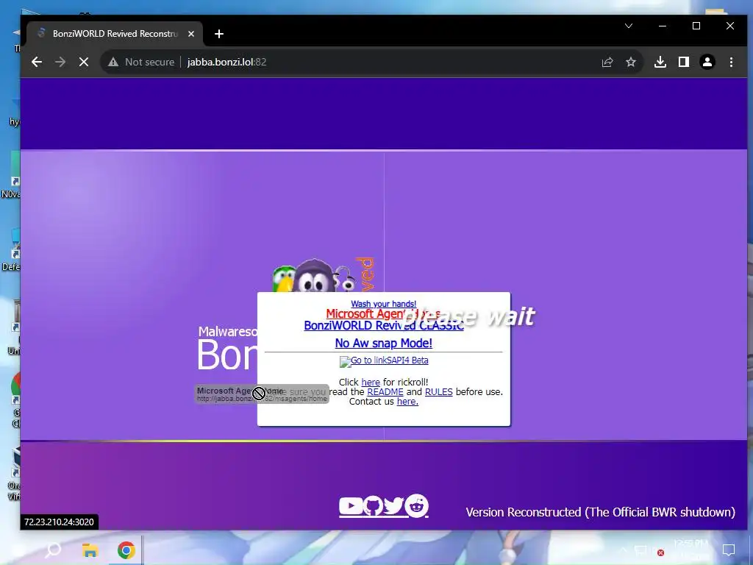Open File Explorer from taskbar
The image size is (753, 565).
pos(90,550)
